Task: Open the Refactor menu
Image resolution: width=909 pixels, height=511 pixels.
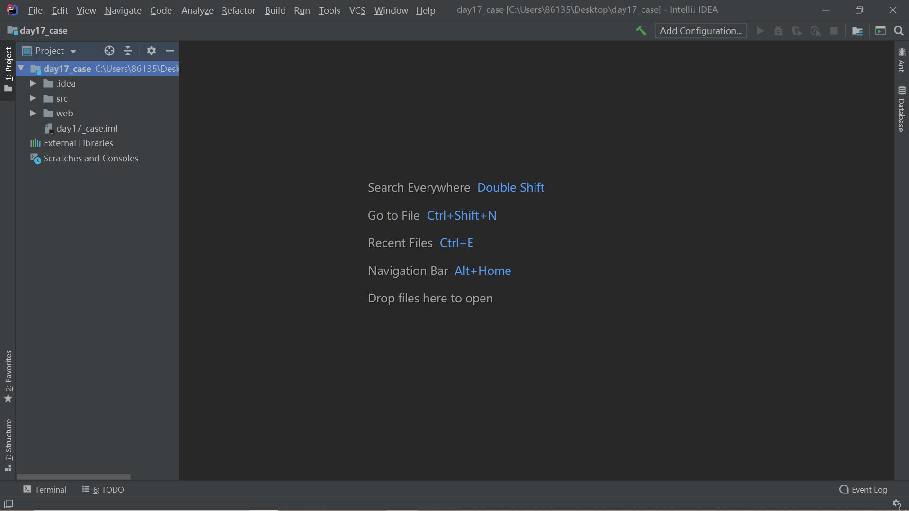Action: [x=238, y=10]
